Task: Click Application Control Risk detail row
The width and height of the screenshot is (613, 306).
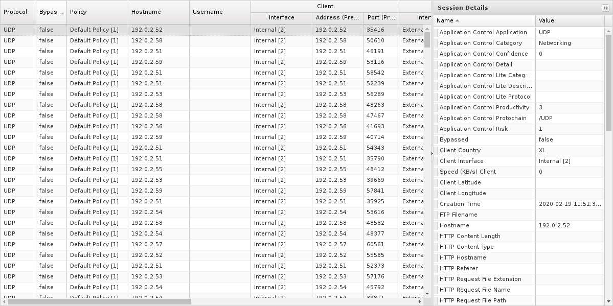Action: 519,129
